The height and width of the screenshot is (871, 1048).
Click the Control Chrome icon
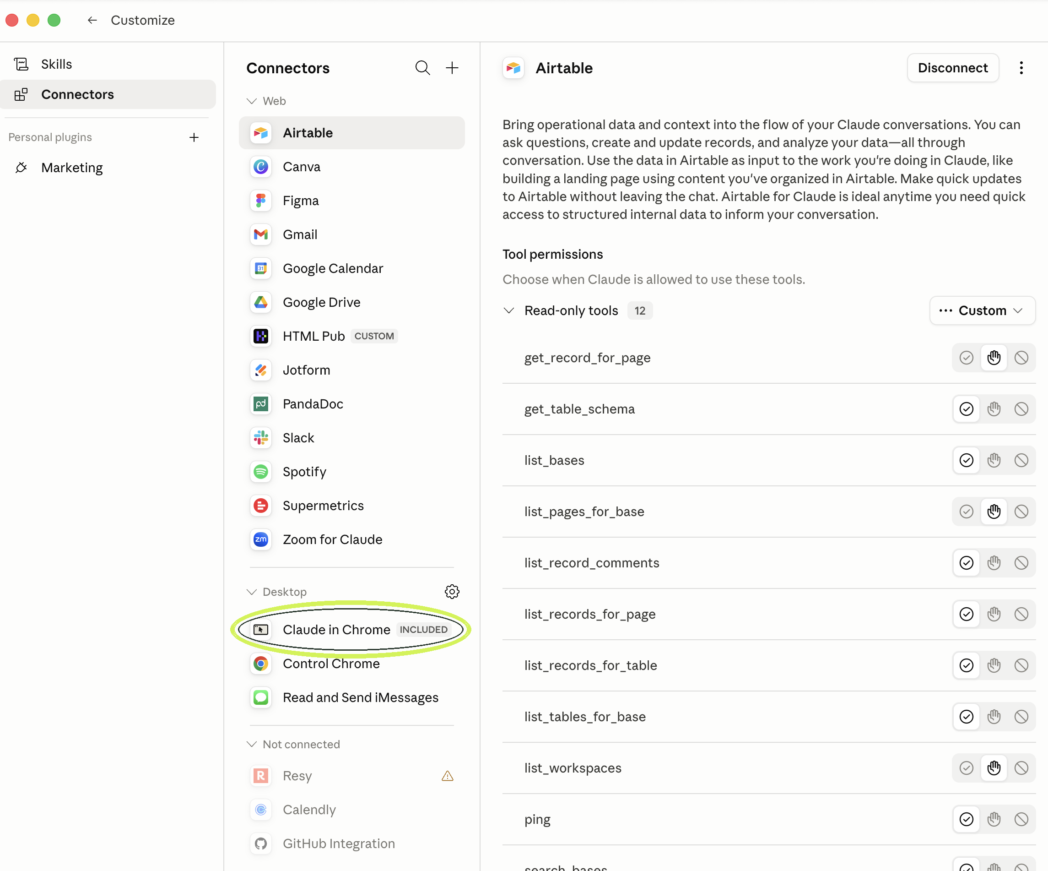(x=261, y=664)
